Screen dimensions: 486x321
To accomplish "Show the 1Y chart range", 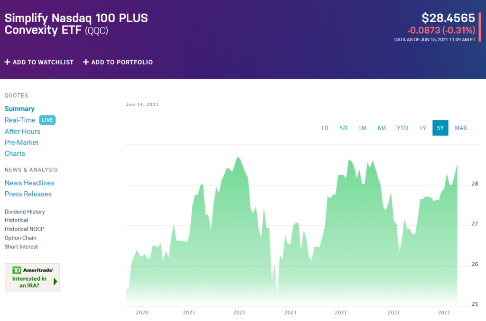I will click(x=422, y=128).
